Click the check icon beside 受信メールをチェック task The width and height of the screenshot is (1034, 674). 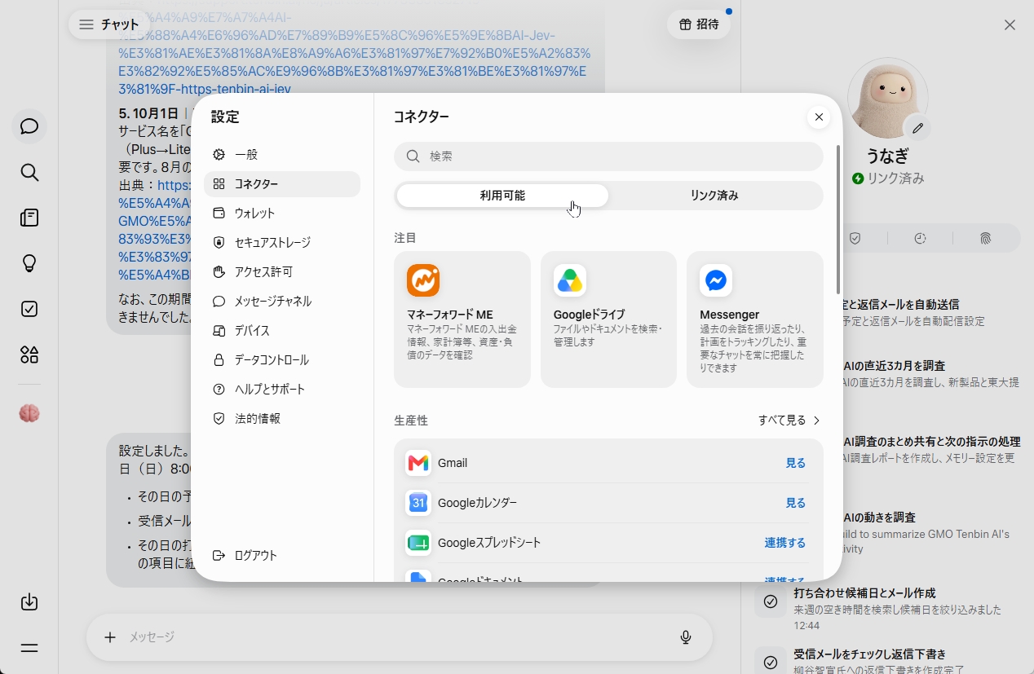click(771, 663)
